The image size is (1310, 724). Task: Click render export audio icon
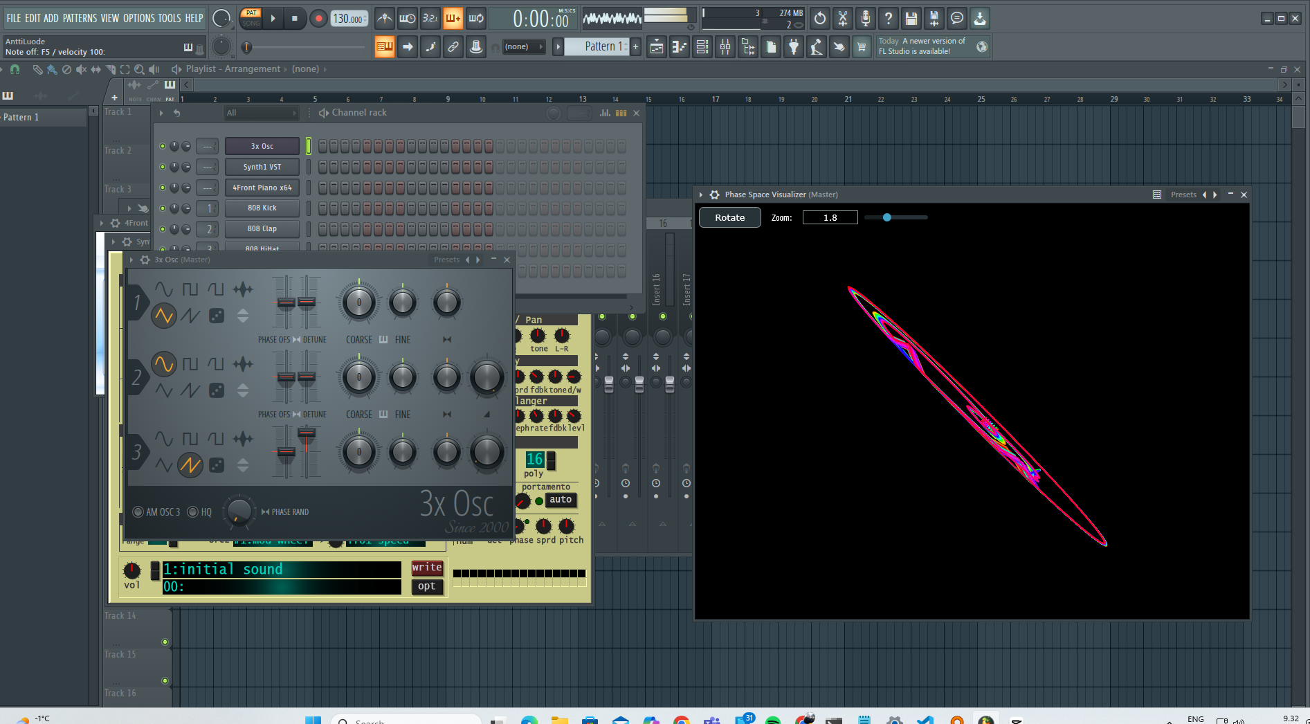[934, 19]
